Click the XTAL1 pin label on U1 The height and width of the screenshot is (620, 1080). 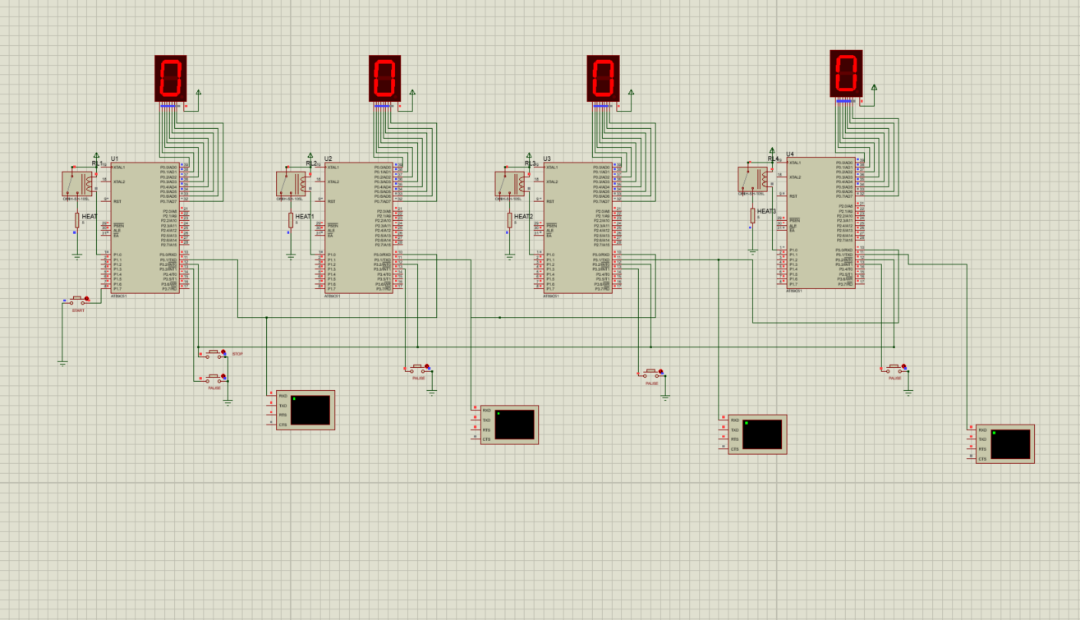click(x=119, y=168)
